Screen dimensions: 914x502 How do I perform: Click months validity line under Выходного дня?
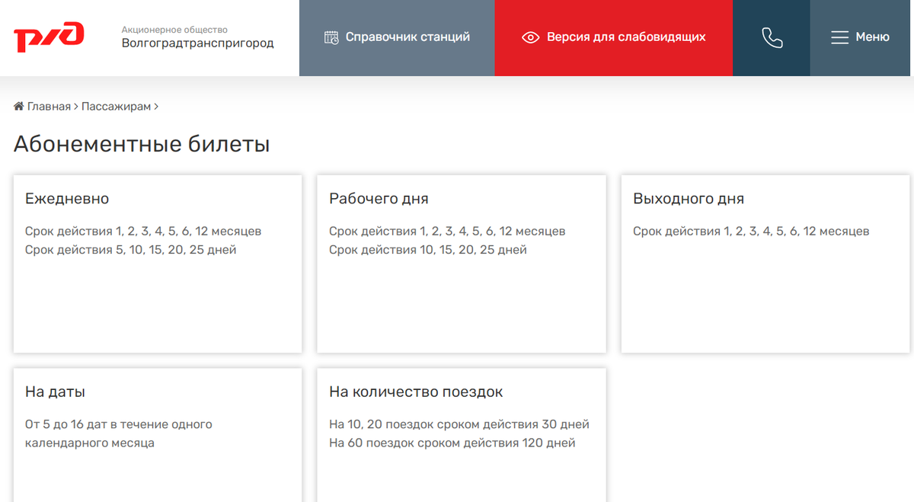[x=751, y=232]
